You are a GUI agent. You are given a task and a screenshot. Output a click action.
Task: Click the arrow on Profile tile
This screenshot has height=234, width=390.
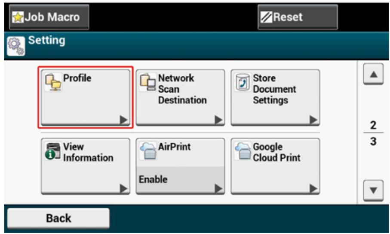pos(123,120)
